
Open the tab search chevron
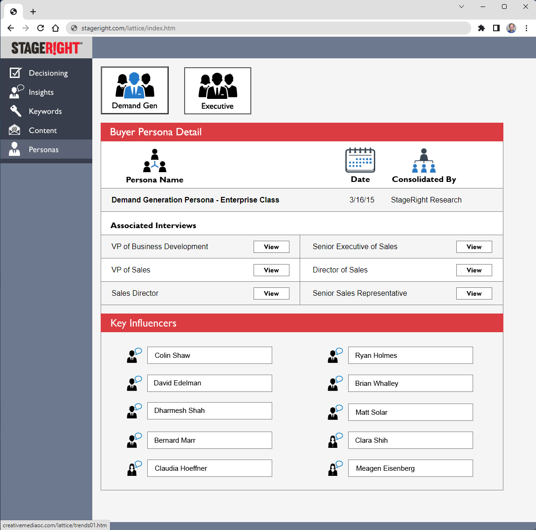click(461, 7)
